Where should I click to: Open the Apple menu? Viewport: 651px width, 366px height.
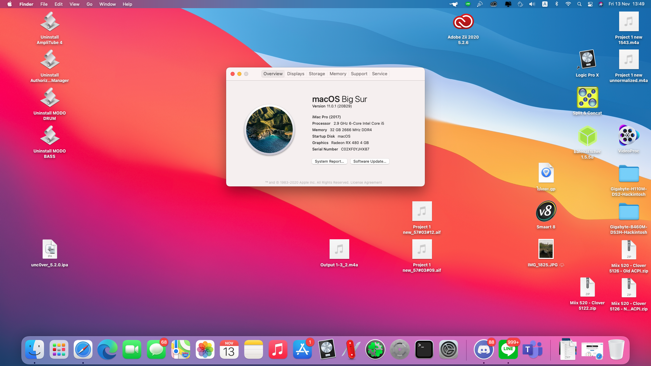pyautogui.click(x=9, y=4)
